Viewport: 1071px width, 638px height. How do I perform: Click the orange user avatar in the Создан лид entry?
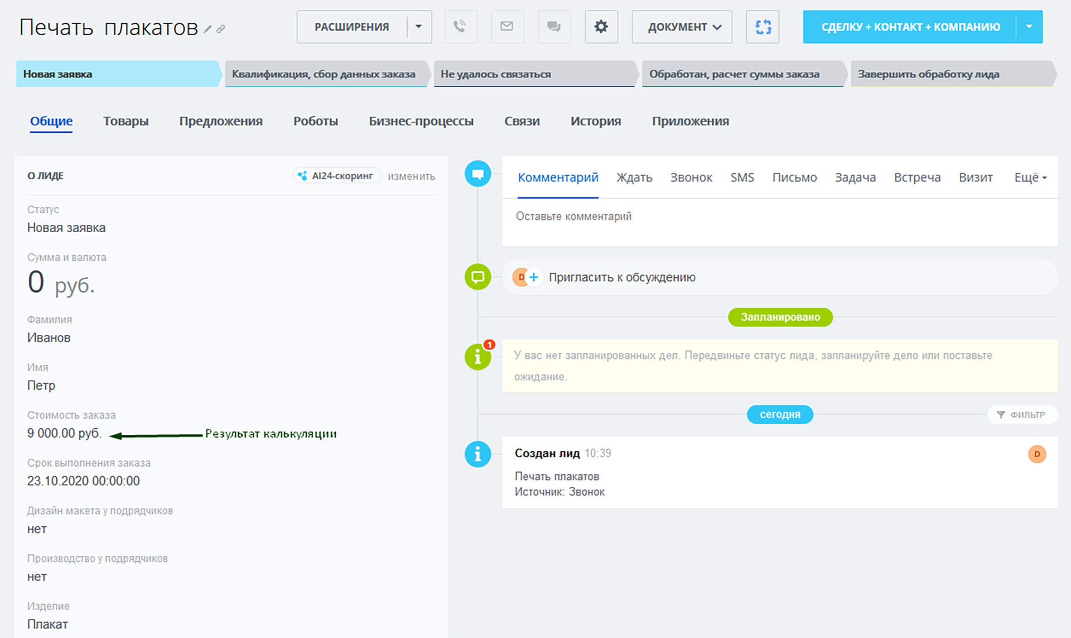click(x=1036, y=454)
